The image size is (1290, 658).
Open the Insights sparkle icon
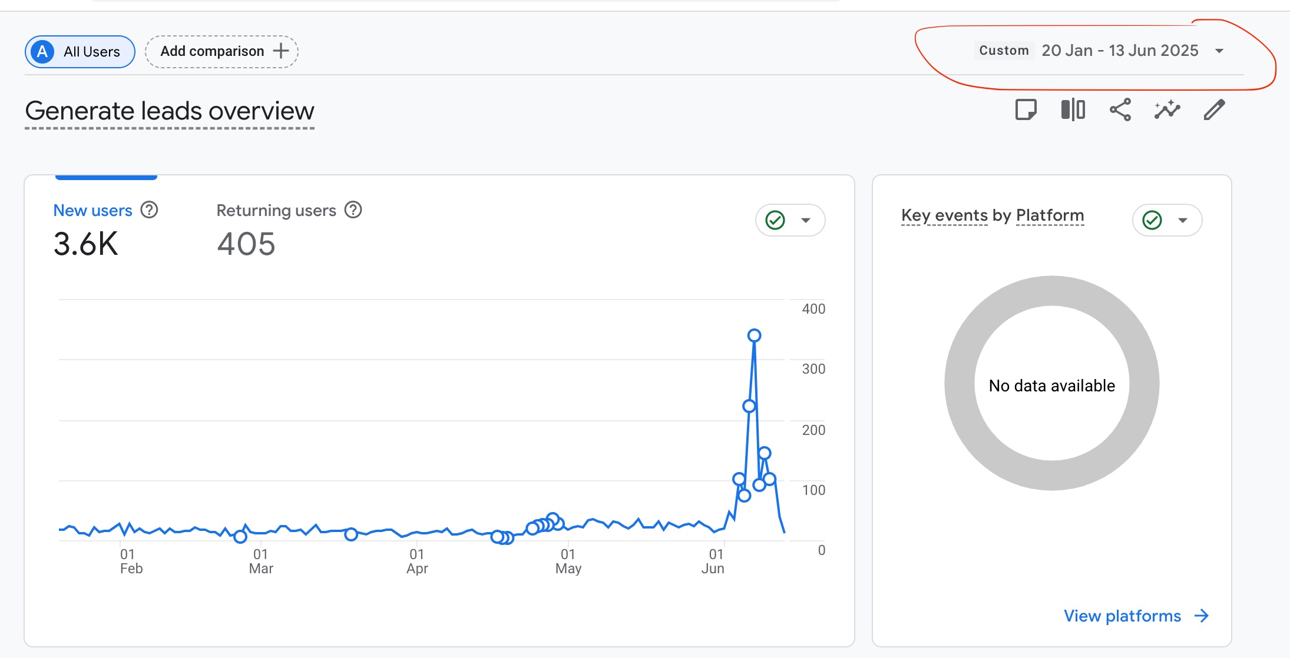click(1167, 109)
